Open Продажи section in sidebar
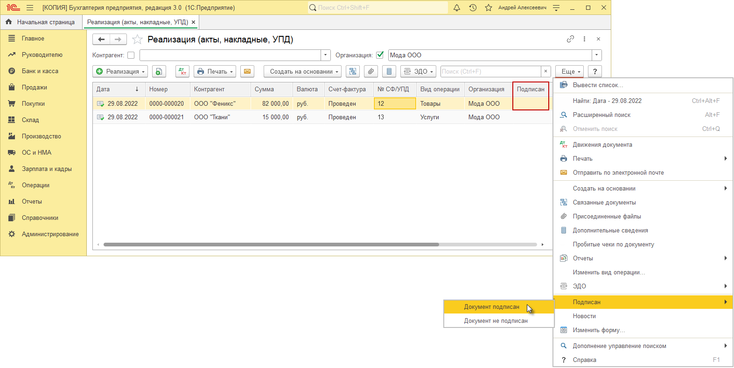This screenshot has width=734, height=368. click(x=35, y=88)
